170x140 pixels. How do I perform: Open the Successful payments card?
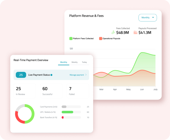pyautogui.click(x=51, y=91)
